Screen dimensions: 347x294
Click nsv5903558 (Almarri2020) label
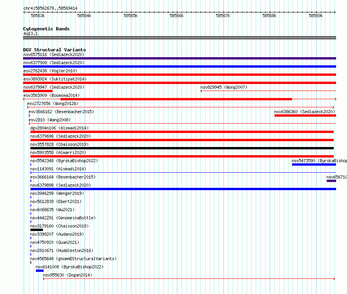coord(58,152)
